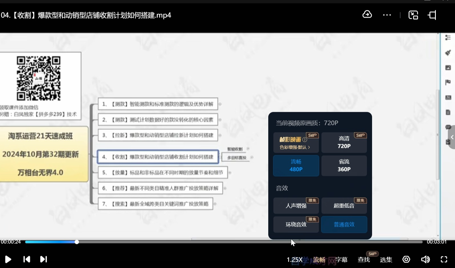Click the QR code image in the video
Image resolution: width=455 pixels, height=268 pixels.
(x=39, y=78)
